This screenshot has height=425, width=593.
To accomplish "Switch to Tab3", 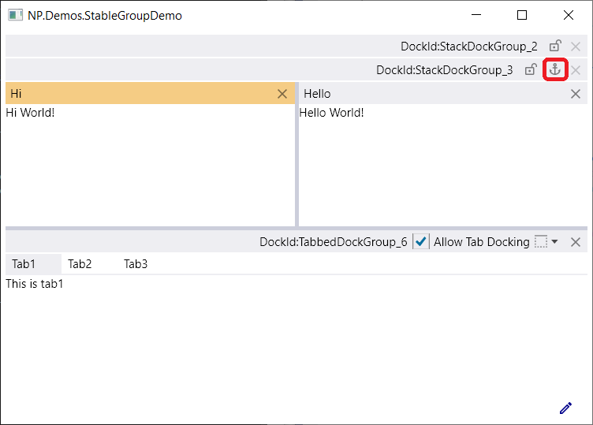I will click(136, 264).
